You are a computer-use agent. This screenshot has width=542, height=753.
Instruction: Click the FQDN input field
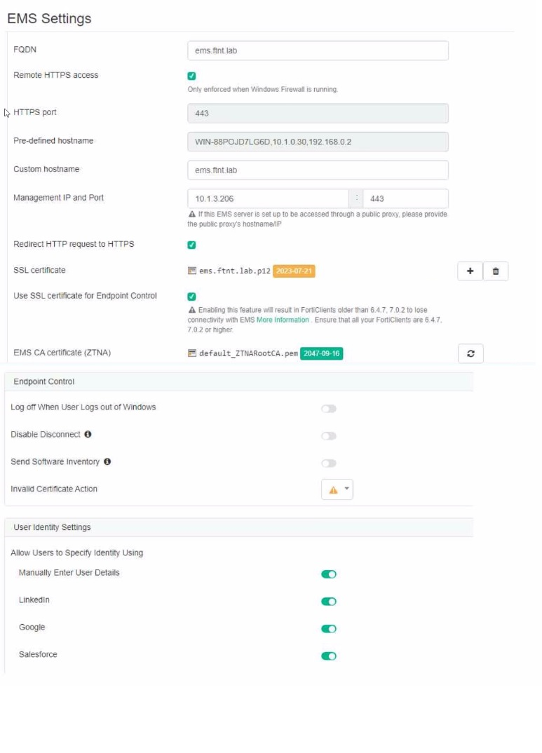click(318, 51)
